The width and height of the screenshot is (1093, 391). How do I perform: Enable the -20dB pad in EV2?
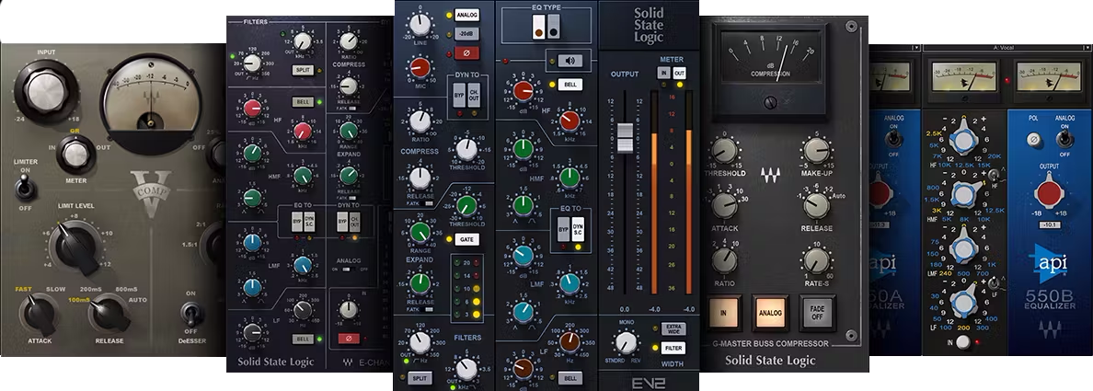coord(467,33)
